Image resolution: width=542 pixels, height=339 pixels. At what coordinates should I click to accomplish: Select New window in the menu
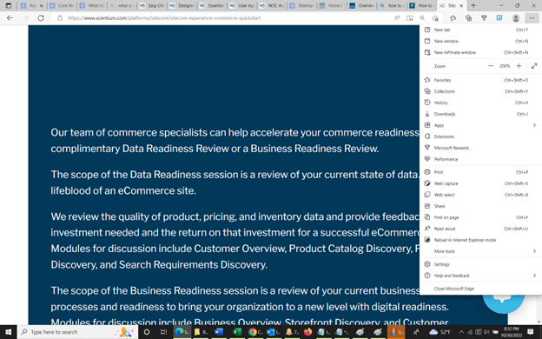480,41
